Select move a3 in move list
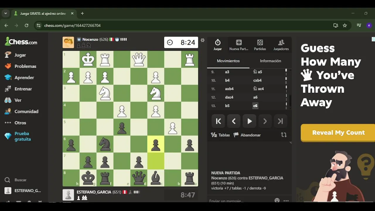 [x=227, y=72]
